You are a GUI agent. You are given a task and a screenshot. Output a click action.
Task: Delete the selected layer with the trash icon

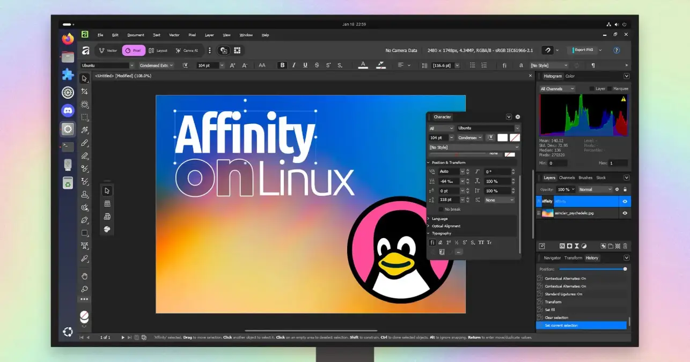pyautogui.click(x=625, y=246)
